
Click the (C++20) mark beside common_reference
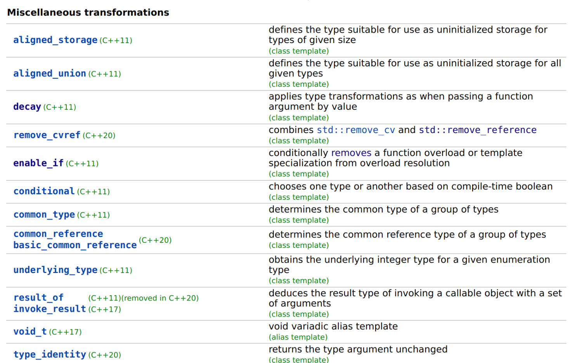(x=155, y=240)
